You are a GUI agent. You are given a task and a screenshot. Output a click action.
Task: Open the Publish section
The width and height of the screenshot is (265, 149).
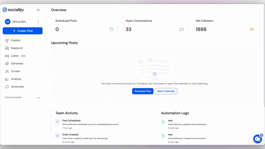(x=16, y=40)
